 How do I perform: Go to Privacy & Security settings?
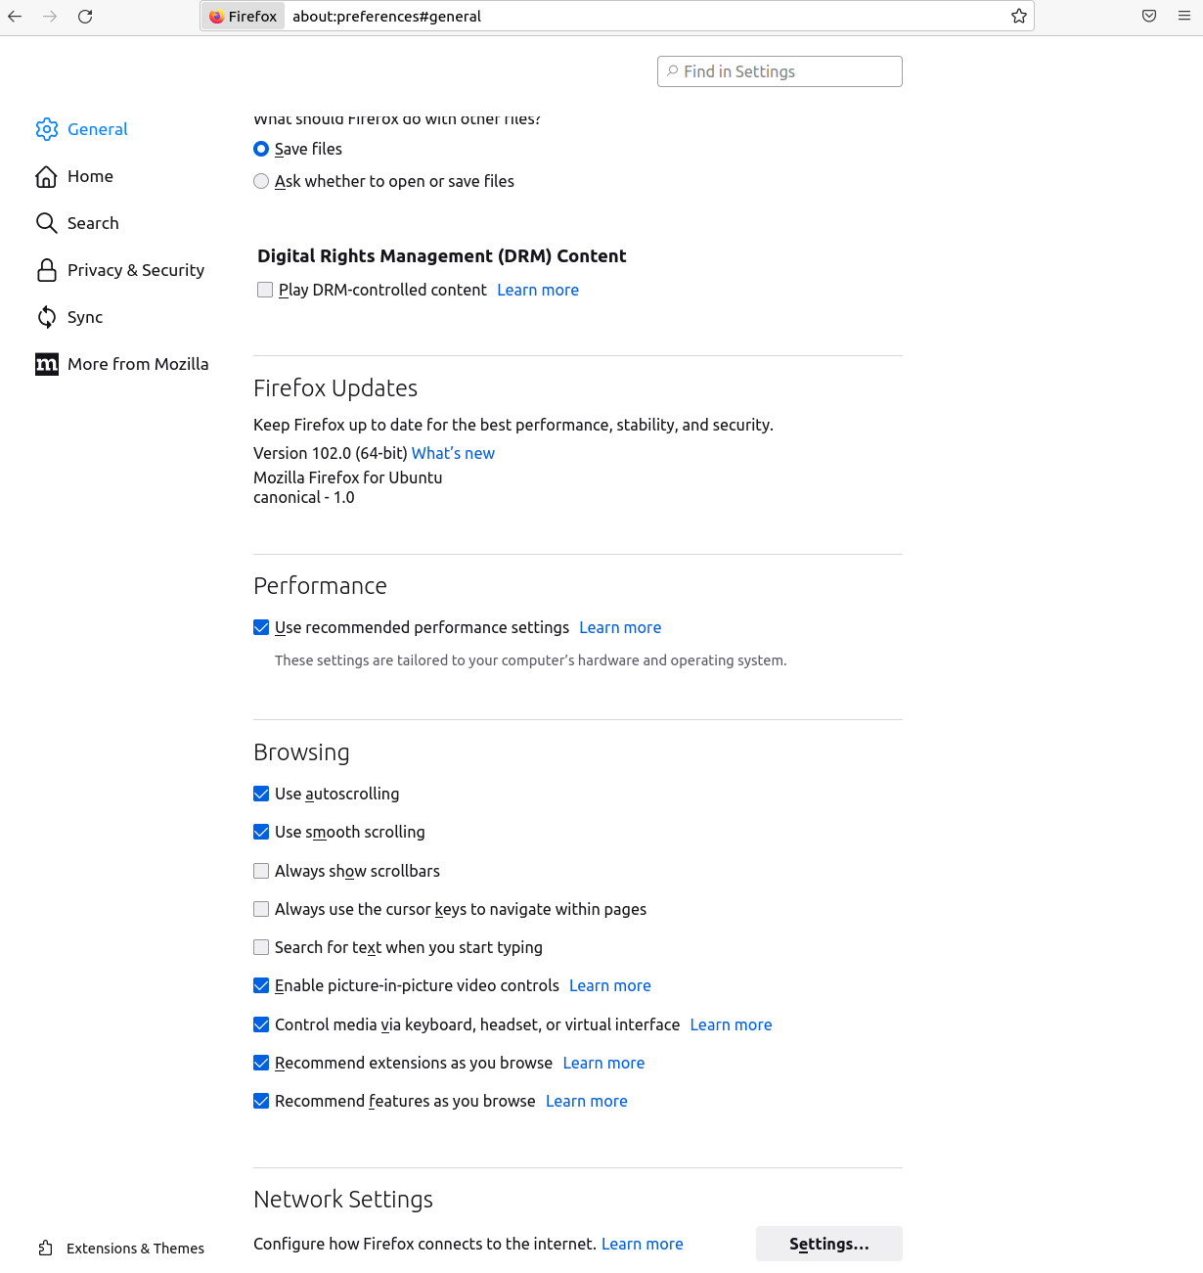coord(136,270)
